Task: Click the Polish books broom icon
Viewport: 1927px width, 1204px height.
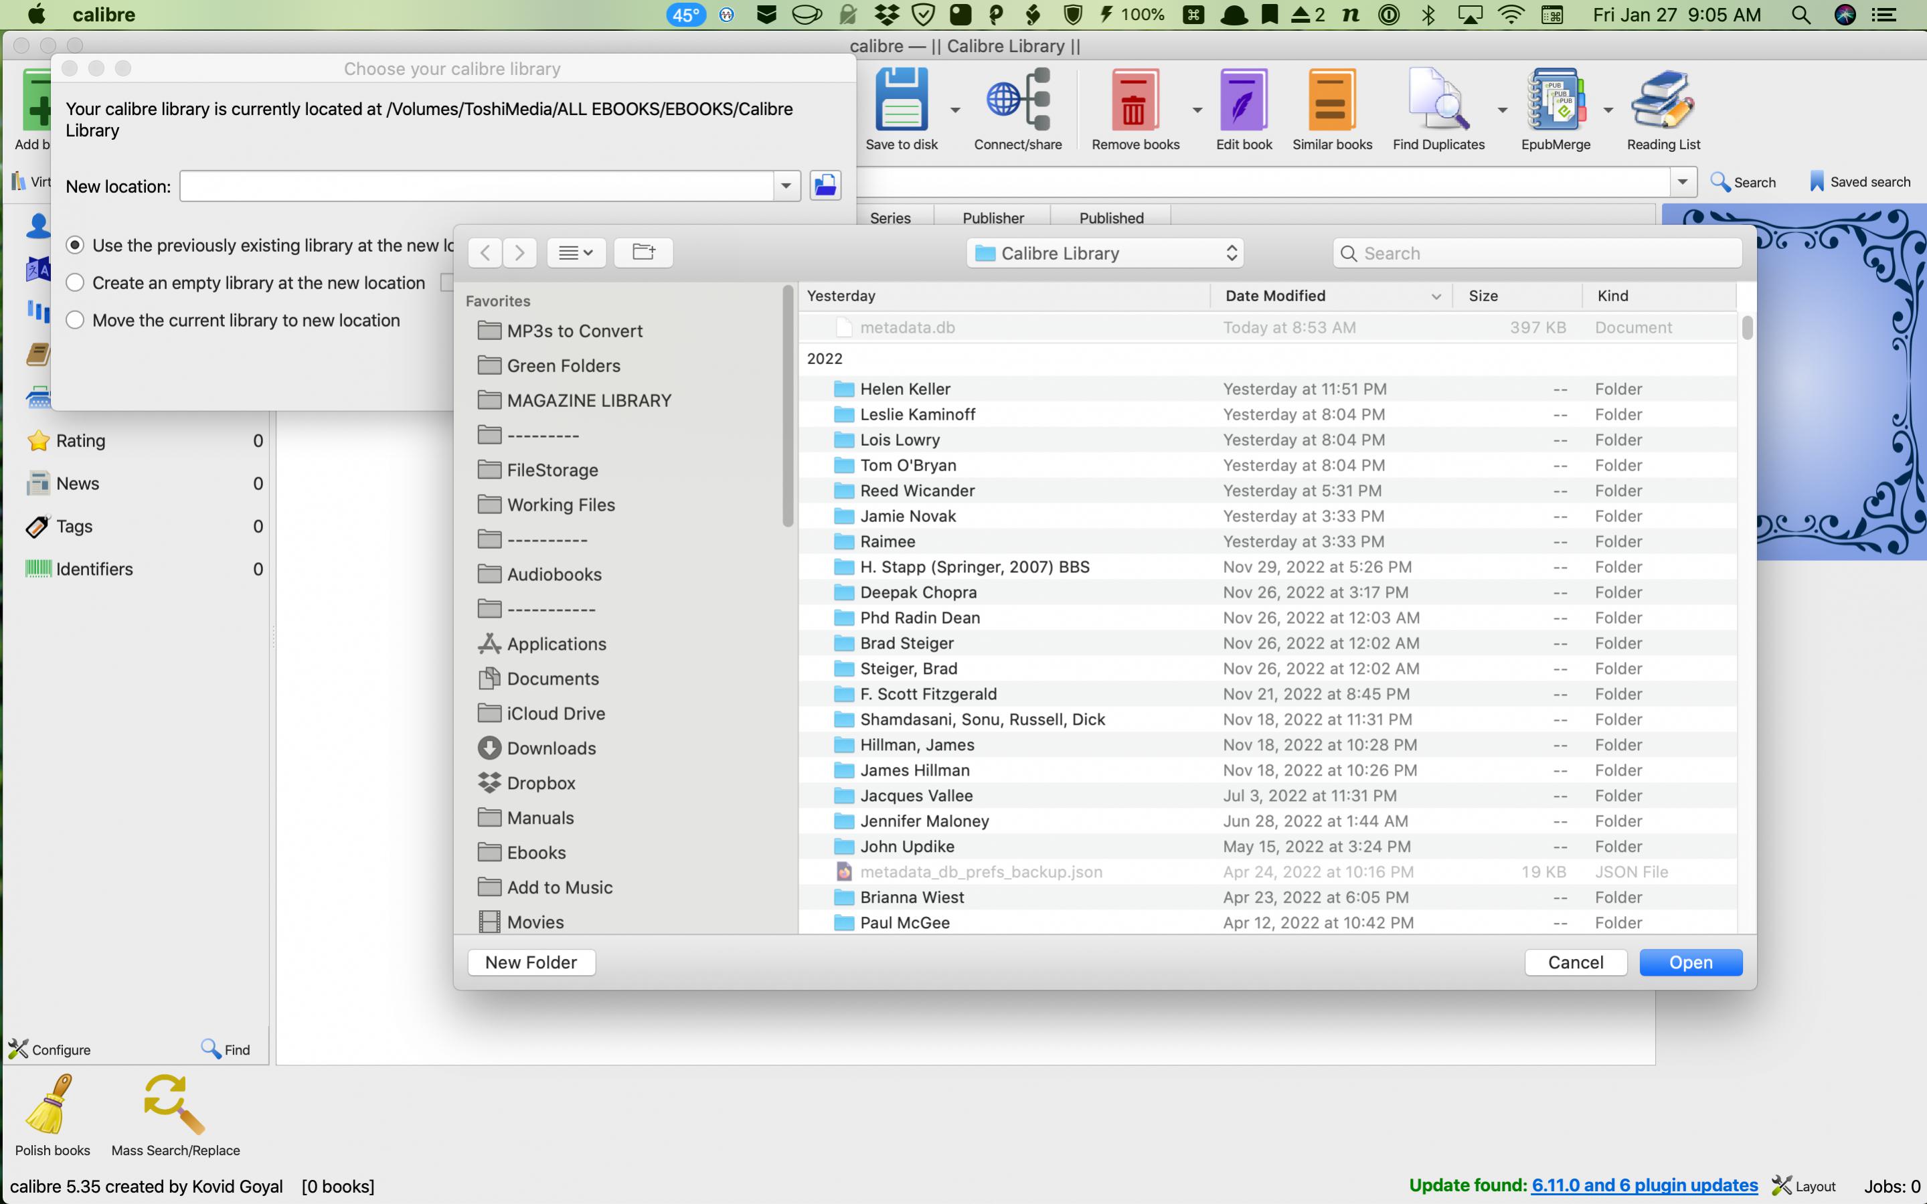Action: tap(50, 1104)
